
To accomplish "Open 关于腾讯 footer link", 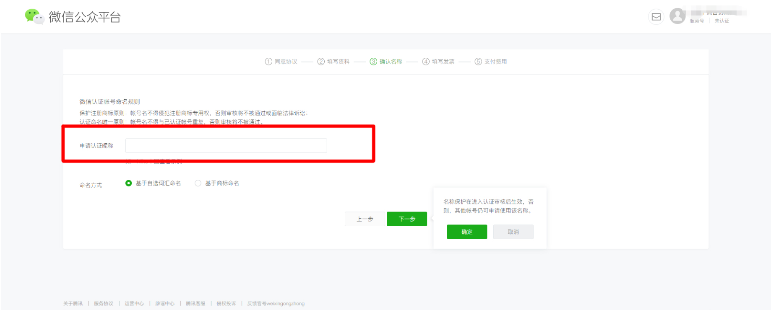I will (73, 304).
